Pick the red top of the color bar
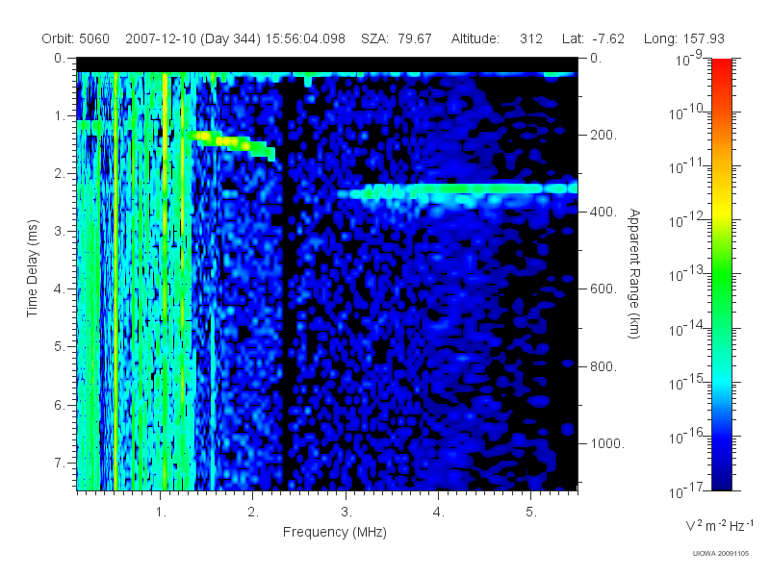Image resolution: width=770 pixels, height=577 pixels. [x=722, y=66]
